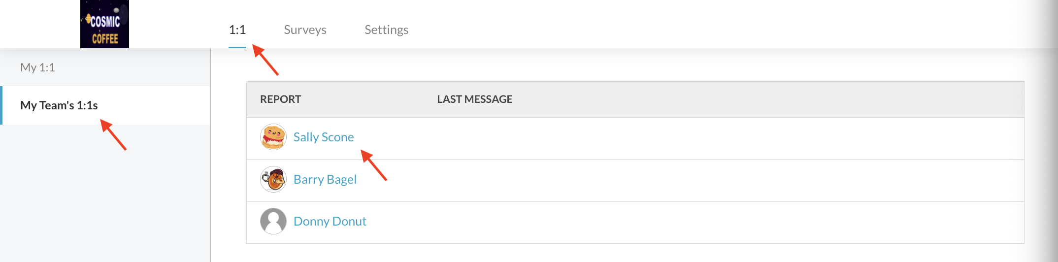This screenshot has height=262, width=1058.
Task: Select Donny Donut's gray placeholder avatar
Action: point(273,221)
